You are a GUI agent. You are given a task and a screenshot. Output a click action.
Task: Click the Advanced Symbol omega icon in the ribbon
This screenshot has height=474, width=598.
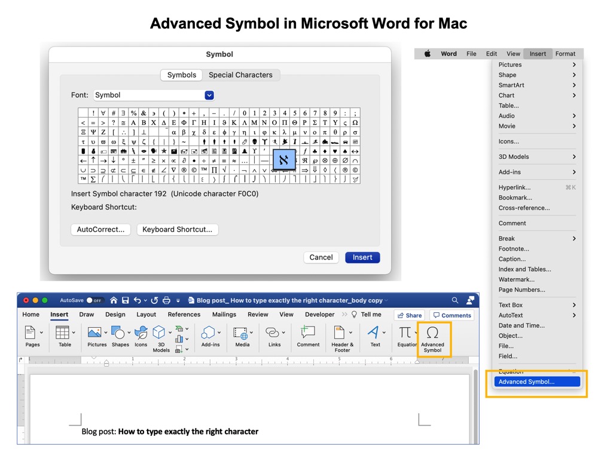point(432,333)
